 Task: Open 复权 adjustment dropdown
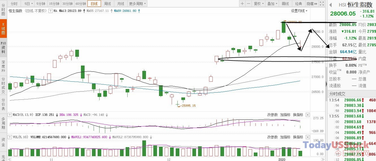pyautogui.click(x=259, y=4)
